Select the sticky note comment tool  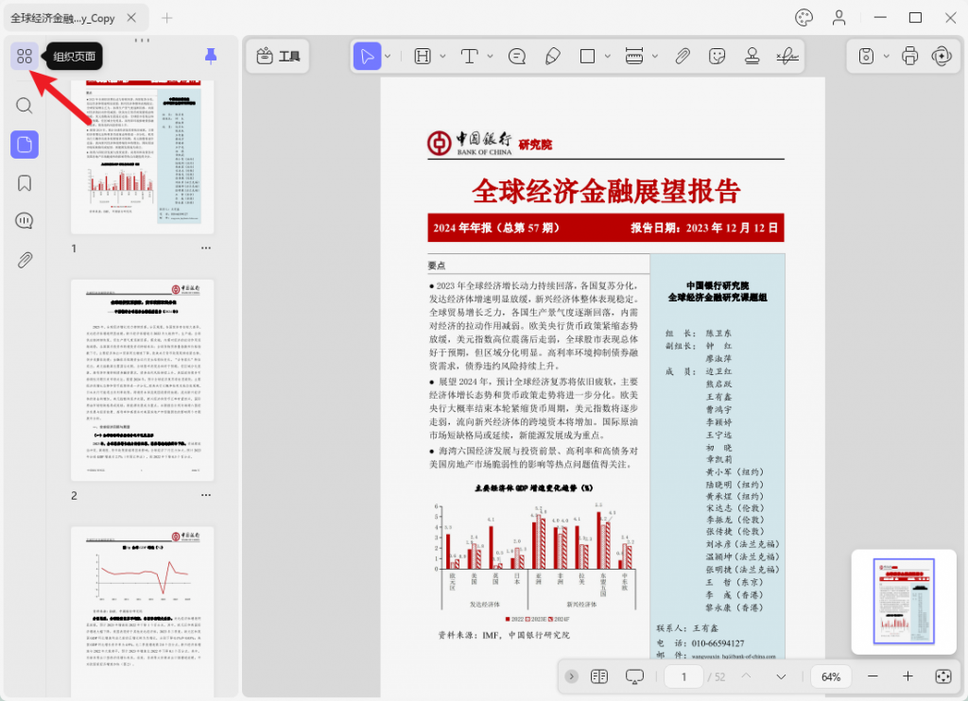(517, 56)
